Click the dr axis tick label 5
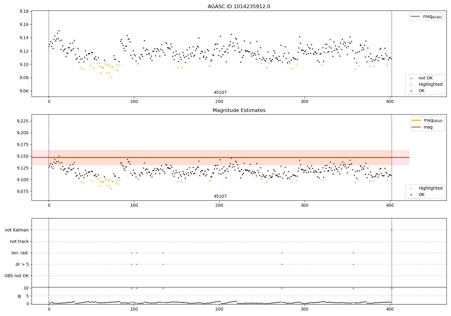Image resolution: width=451 pixels, height=316 pixels. pyautogui.click(x=27, y=296)
